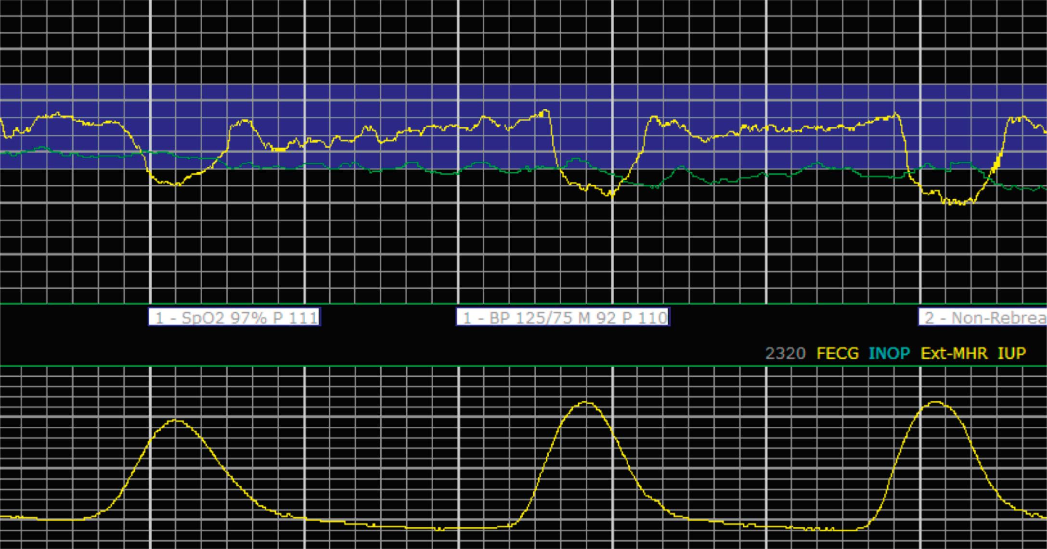Click the Non-Rebreather annotation note
Image resolution: width=1047 pixels, height=549 pixels.
(x=982, y=318)
